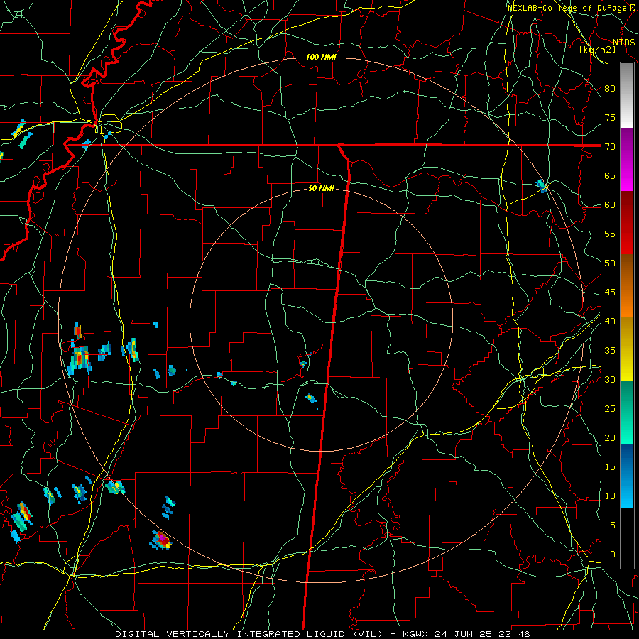The height and width of the screenshot is (639, 639).
Task: Click the NIDS label above the scale
Action: pos(624,43)
